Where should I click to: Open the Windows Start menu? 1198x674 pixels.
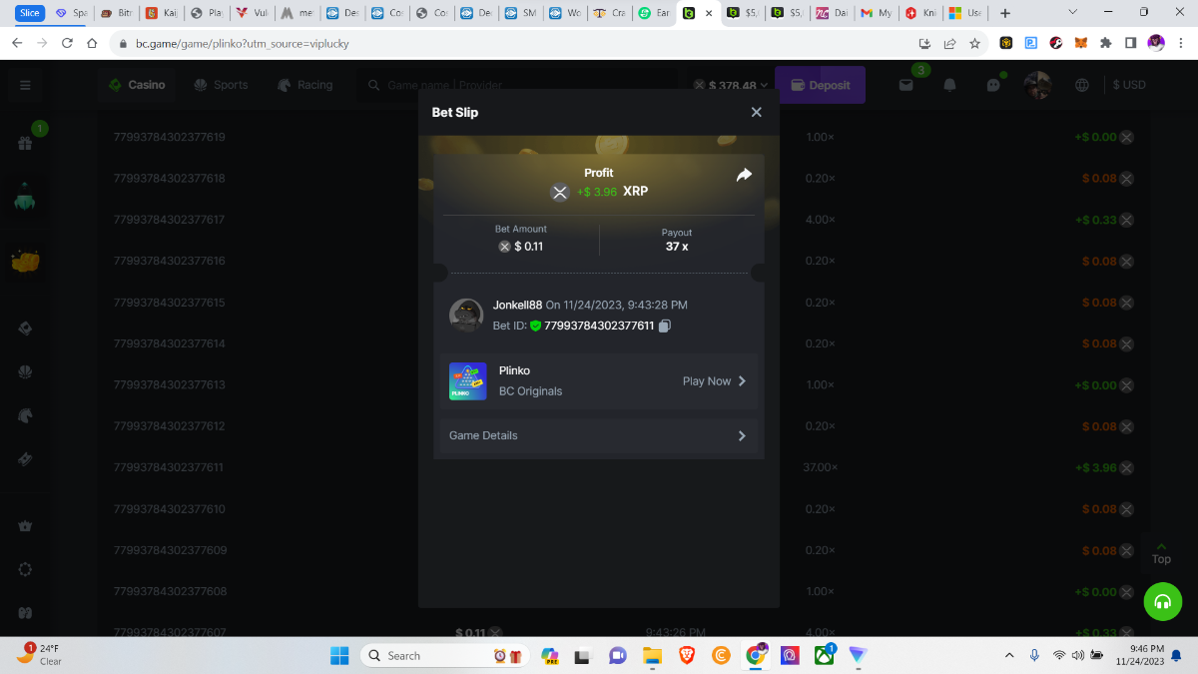click(339, 655)
